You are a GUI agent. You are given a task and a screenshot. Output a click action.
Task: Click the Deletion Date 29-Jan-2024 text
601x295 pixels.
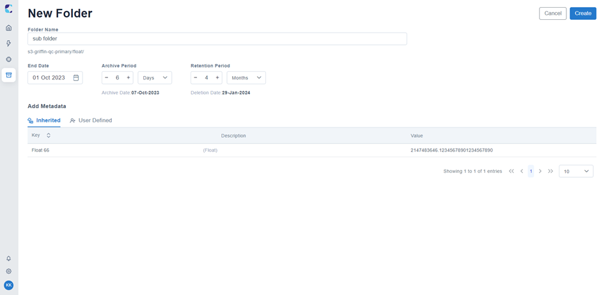(x=221, y=93)
